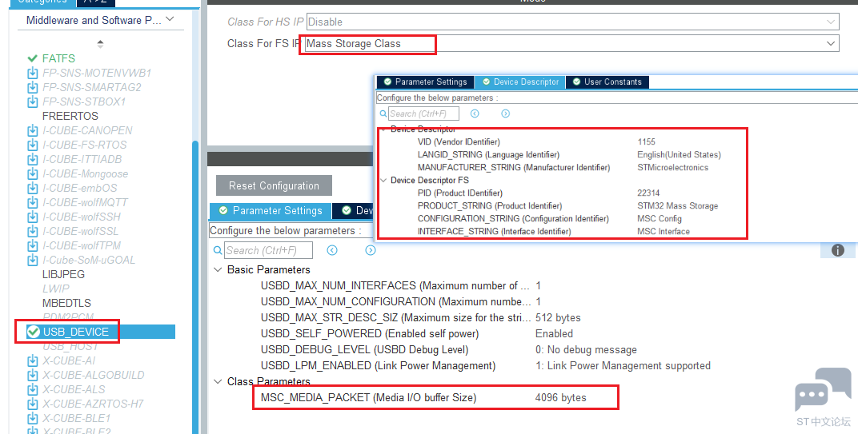858x434 pixels.
Task: Collapse the Device Descriptor FS group
Action: (383, 180)
